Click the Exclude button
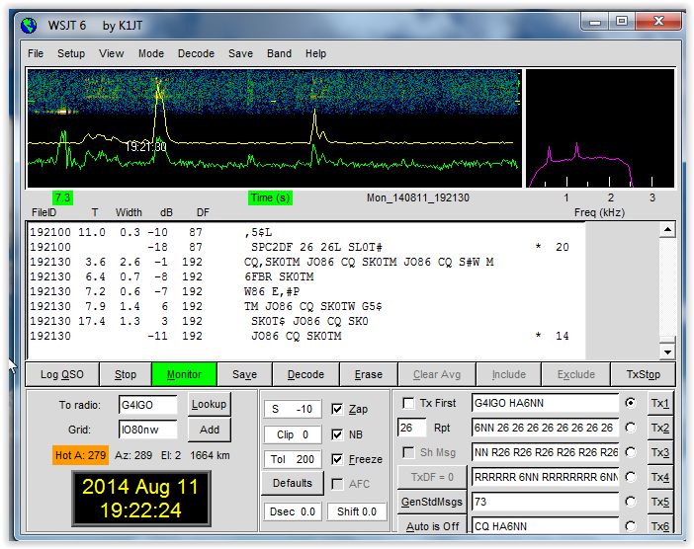Viewport: 694px width, 549px height. 575,374
